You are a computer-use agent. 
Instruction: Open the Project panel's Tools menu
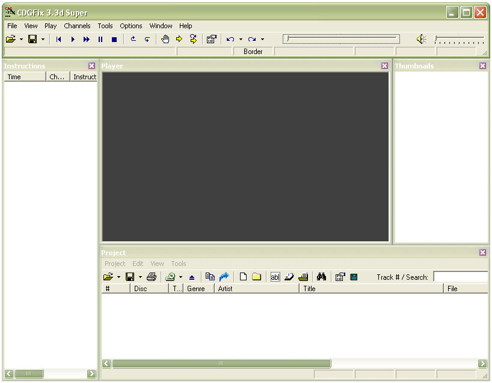179,264
